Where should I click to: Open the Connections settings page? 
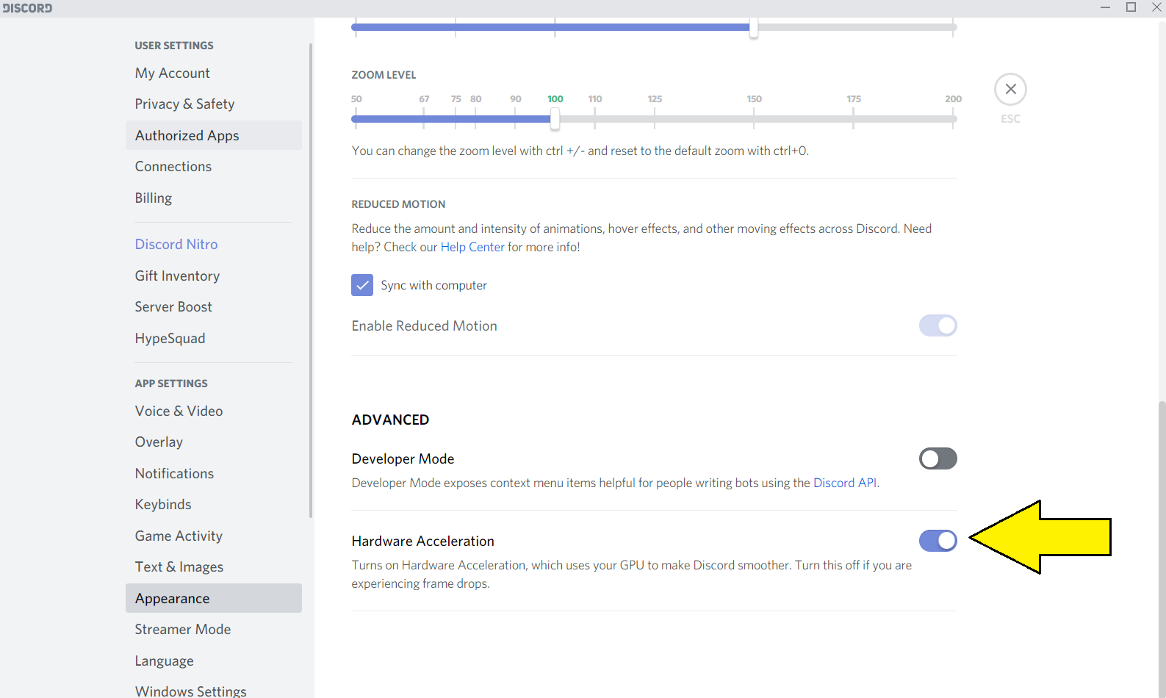214,167
